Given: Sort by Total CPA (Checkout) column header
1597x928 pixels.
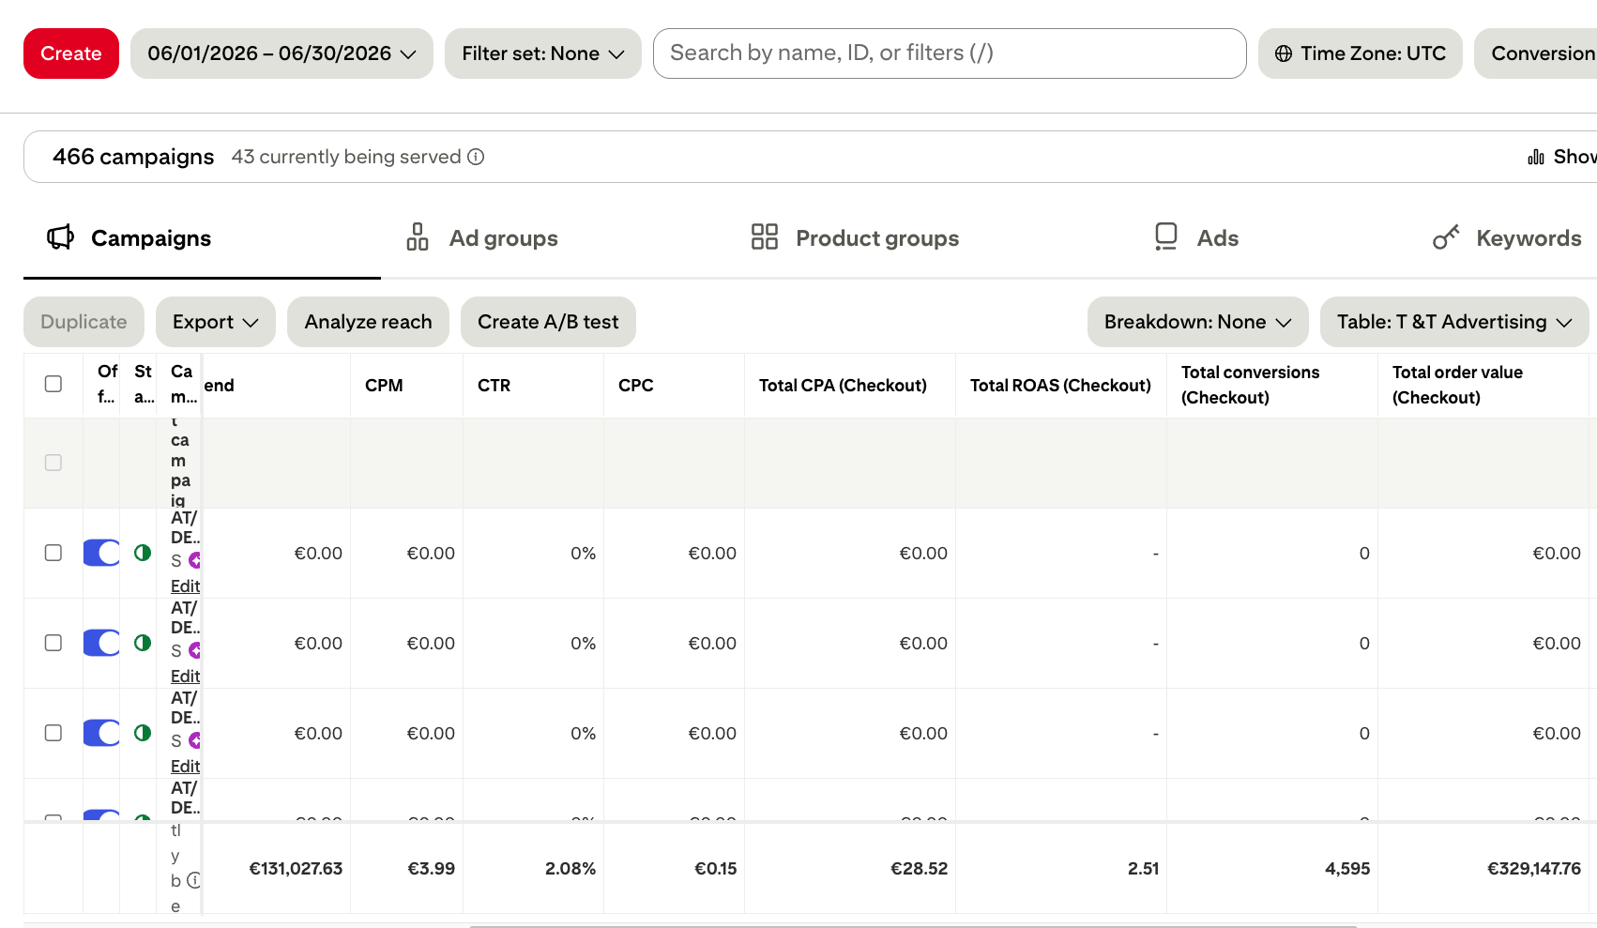Looking at the screenshot, I should tap(843, 386).
